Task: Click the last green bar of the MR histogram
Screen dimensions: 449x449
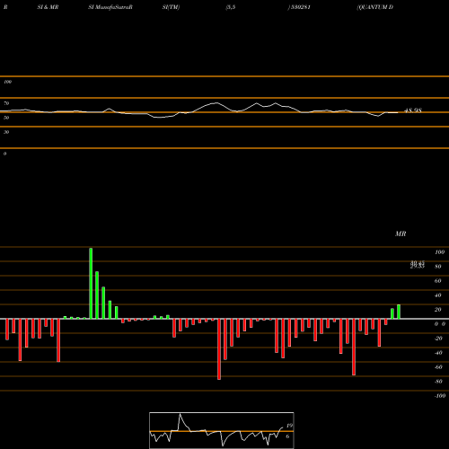Action: [x=399, y=312]
